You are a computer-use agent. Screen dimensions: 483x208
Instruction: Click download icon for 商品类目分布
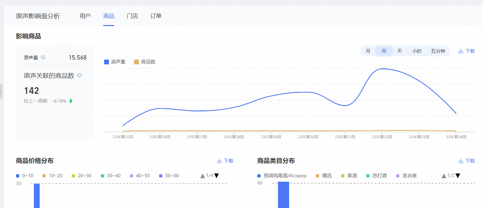pos(461,161)
